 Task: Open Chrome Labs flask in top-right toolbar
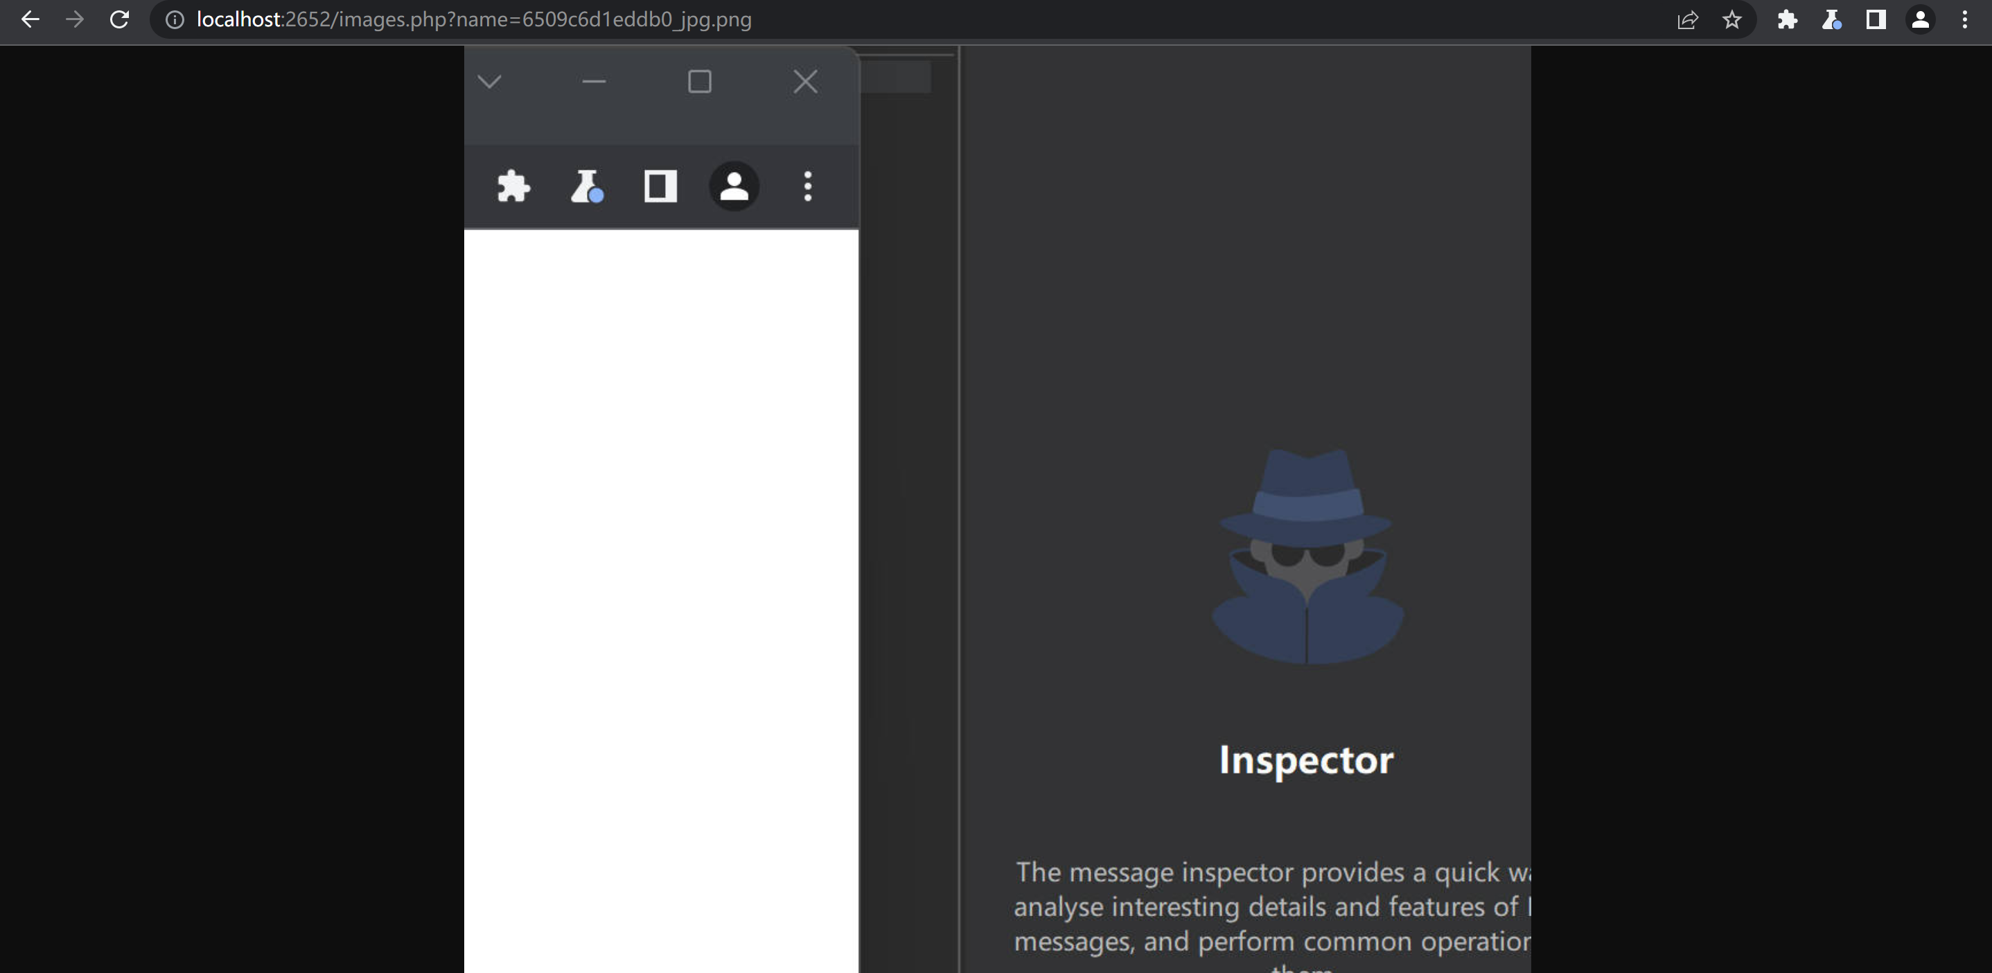(x=1831, y=19)
